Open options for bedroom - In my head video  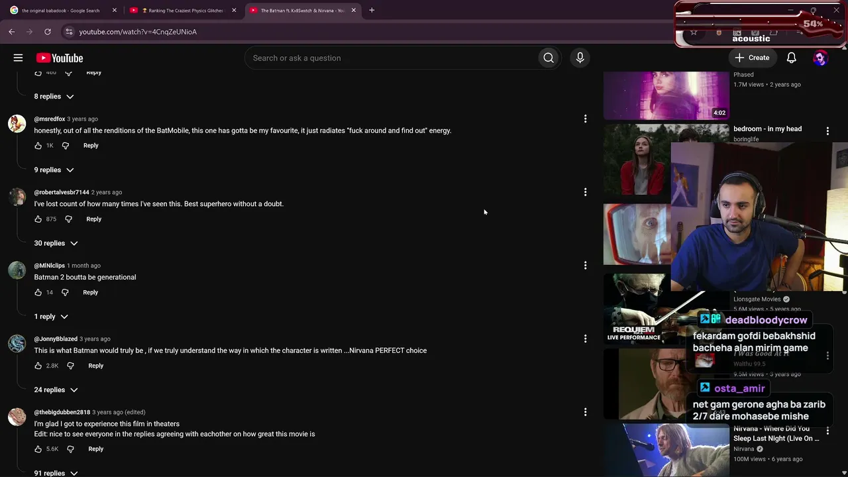click(x=827, y=131)
